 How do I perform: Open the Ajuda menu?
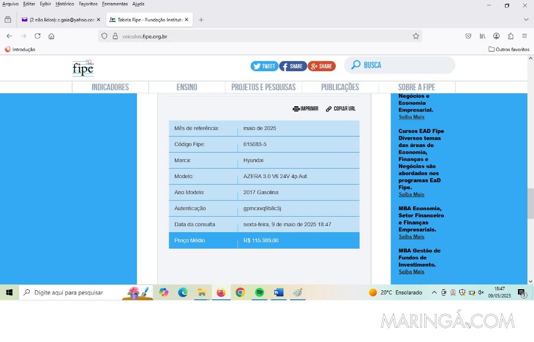click(138, 4)
